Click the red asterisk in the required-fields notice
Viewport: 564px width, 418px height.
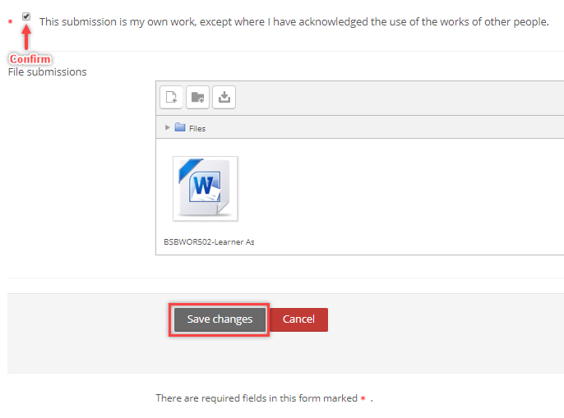[363, 398]
